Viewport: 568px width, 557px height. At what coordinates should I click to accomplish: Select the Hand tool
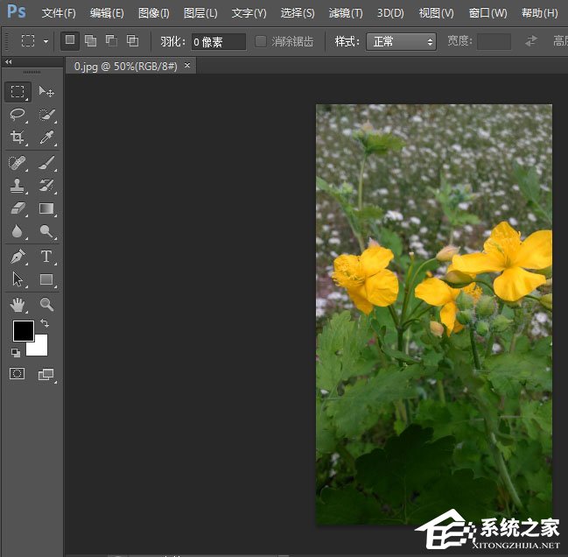coord(18,304)
